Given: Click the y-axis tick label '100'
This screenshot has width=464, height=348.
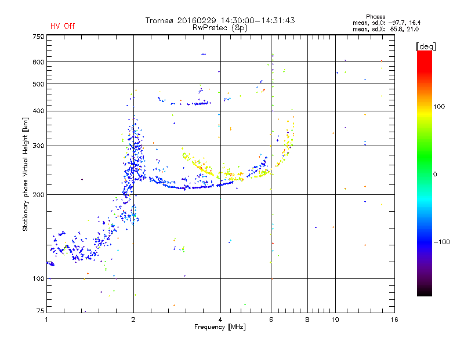Looking at the screenshot, I should (38, 278).
